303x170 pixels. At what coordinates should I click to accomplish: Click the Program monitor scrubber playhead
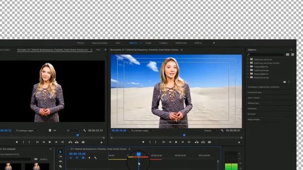tap(184, 135)
